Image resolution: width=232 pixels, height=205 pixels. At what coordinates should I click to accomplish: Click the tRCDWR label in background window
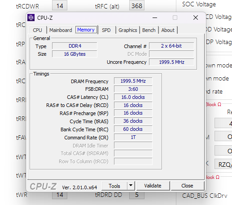pos(27,6)
